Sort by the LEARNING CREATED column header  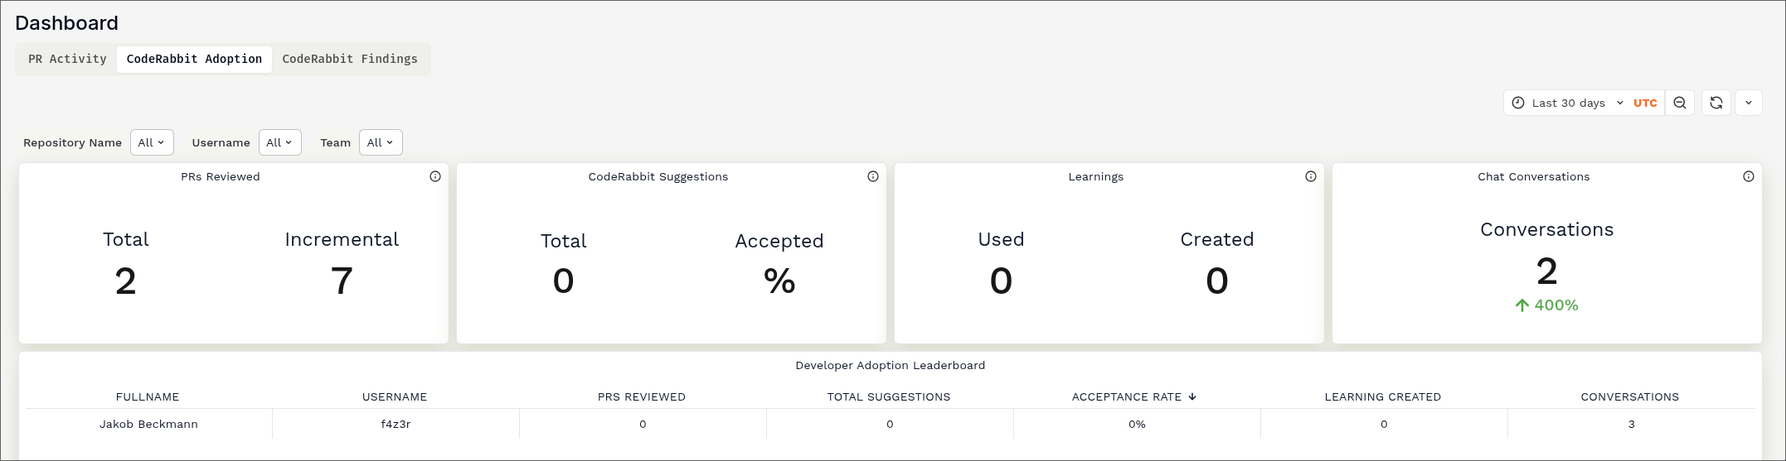[1383, 397]
